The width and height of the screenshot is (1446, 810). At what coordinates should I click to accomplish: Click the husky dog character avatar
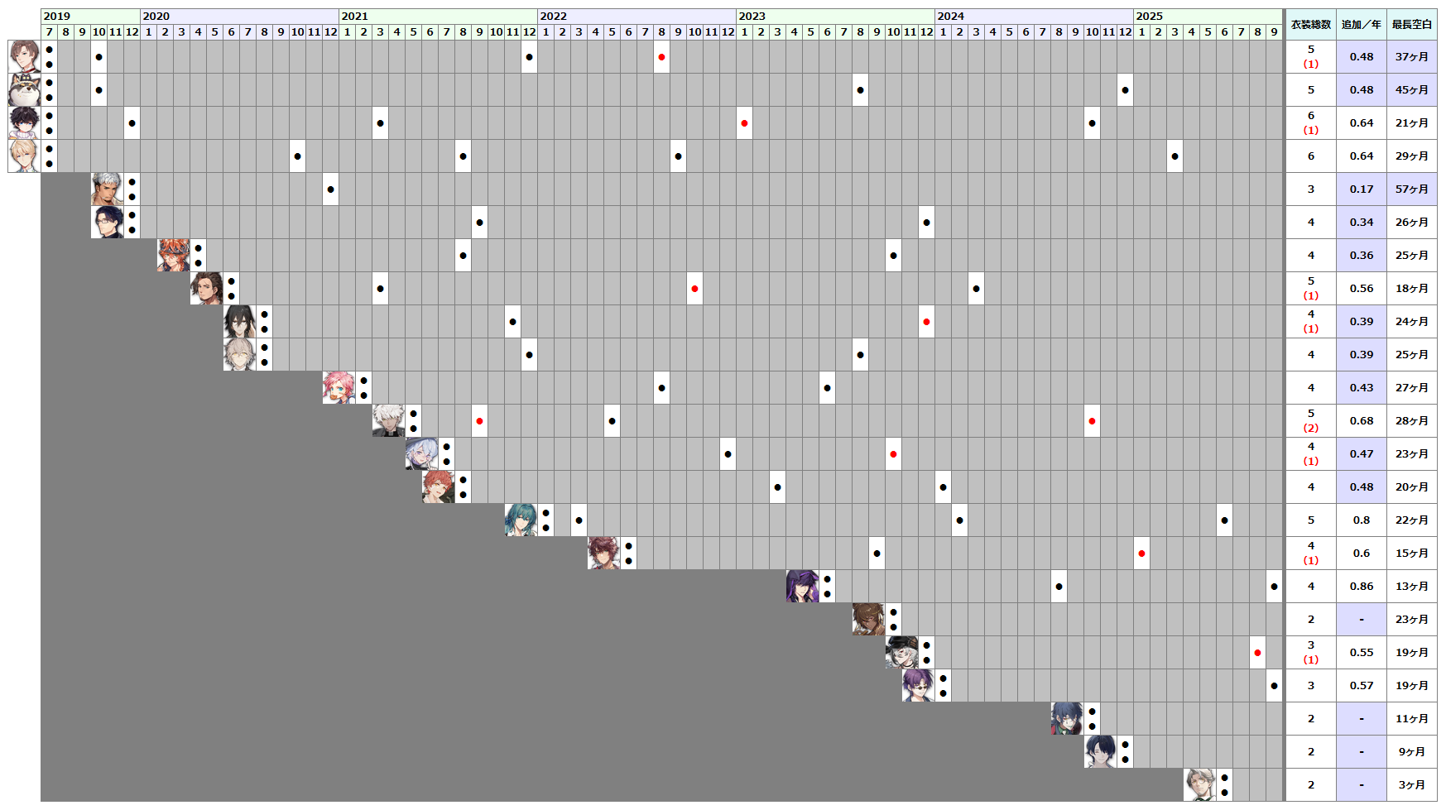(x=24, y=89)
